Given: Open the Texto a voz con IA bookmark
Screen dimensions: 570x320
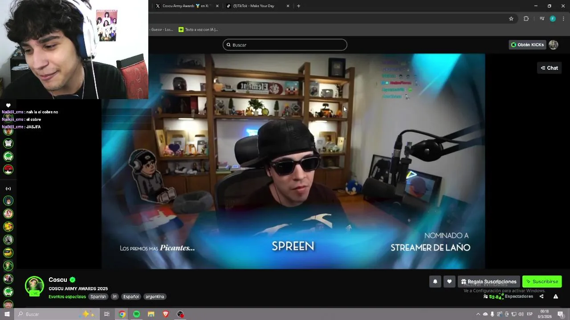Looking at the screenshot, I should (198, 29).
